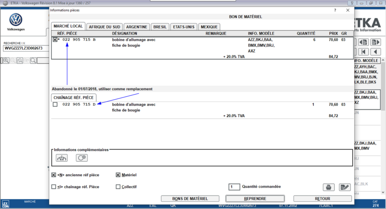Click title bar help button of ETKA
386x209 pixels.
[x=352, y=3]
